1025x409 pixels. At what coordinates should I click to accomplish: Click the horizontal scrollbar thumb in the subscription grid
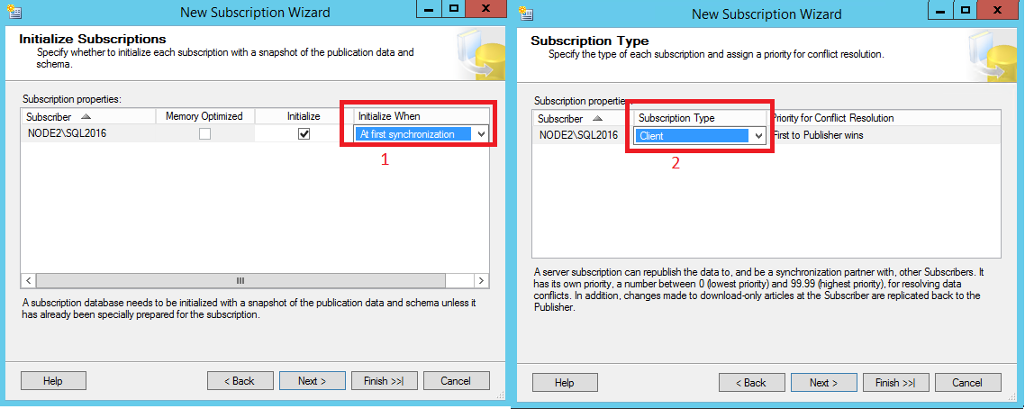pyautogui.click(x=240, y=280)
